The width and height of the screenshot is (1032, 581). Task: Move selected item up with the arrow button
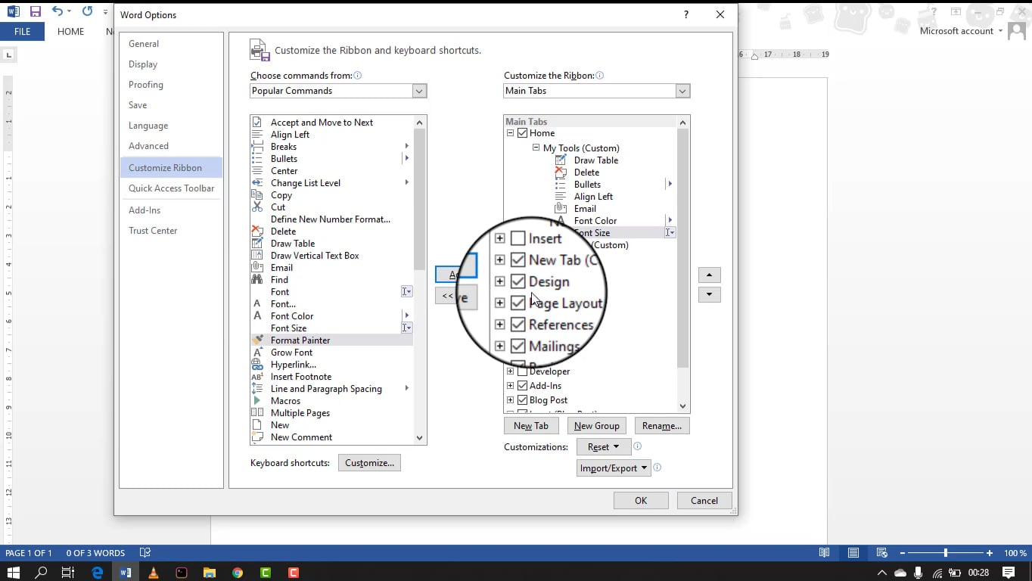pyautogui.click(x=709, y=275)
